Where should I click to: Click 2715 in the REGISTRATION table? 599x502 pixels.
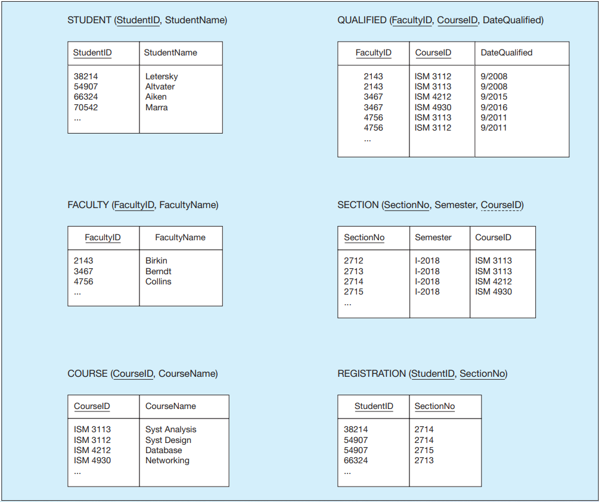(x=424, y=450)
